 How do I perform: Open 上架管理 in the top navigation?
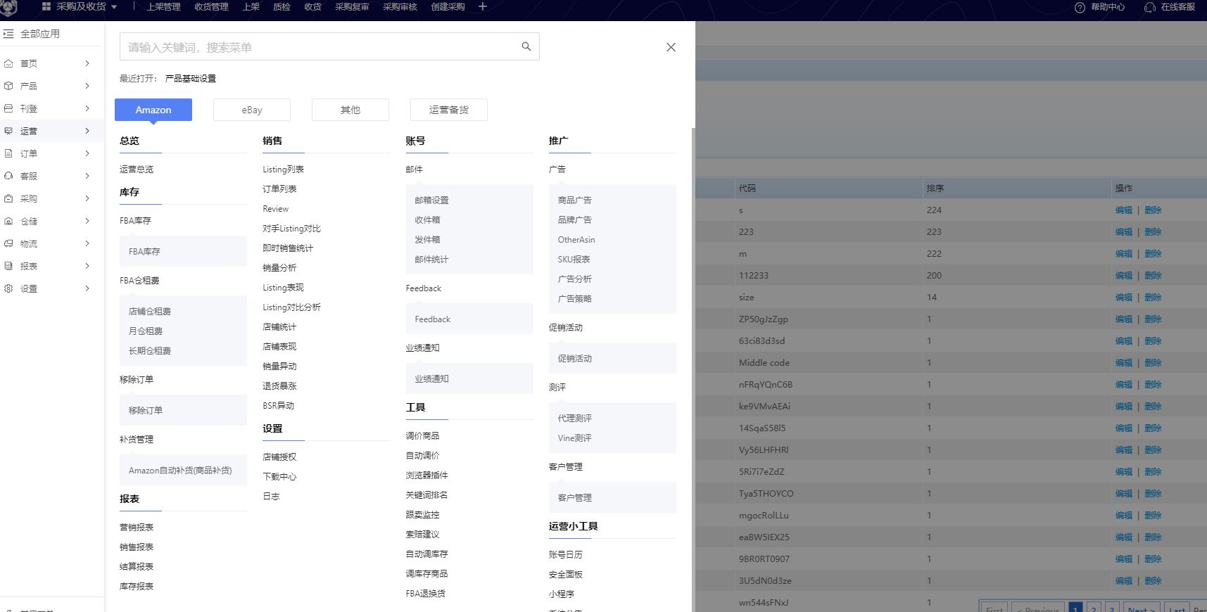click(163, 7)
